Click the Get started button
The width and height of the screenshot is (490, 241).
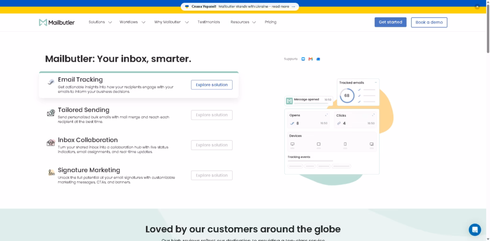coord(390,22)
